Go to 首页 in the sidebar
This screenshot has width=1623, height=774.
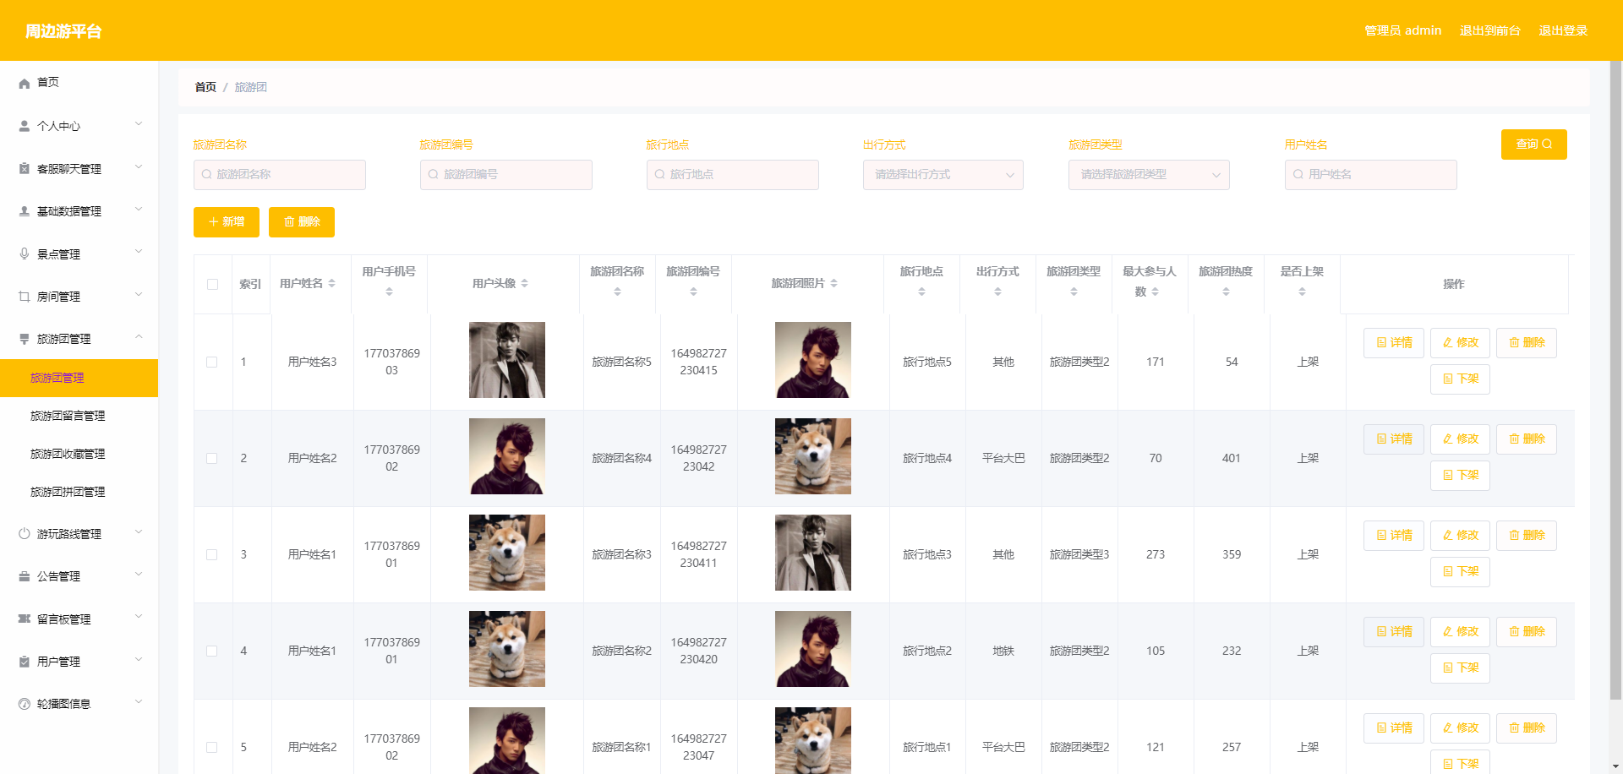(x=79, y=83)
